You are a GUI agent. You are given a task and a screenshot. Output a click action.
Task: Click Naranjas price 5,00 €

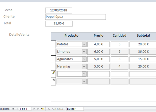point(99,67)
